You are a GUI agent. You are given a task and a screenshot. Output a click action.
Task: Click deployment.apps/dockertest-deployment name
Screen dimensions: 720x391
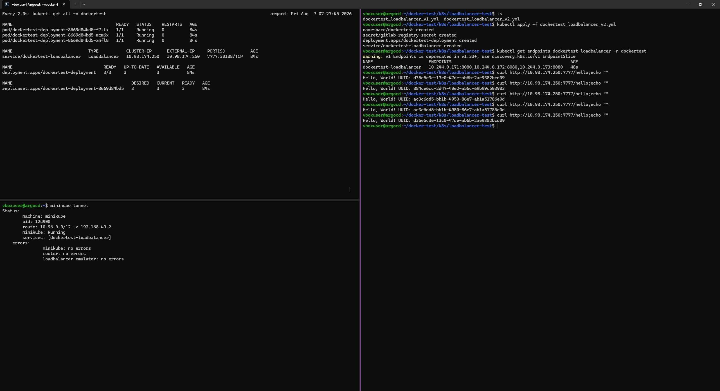(x=49, y=72)
